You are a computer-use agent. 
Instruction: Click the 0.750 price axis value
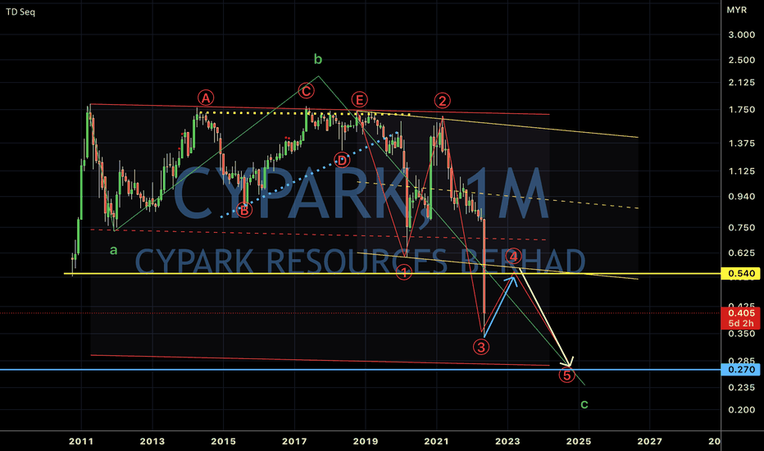[x=742, y=228]
